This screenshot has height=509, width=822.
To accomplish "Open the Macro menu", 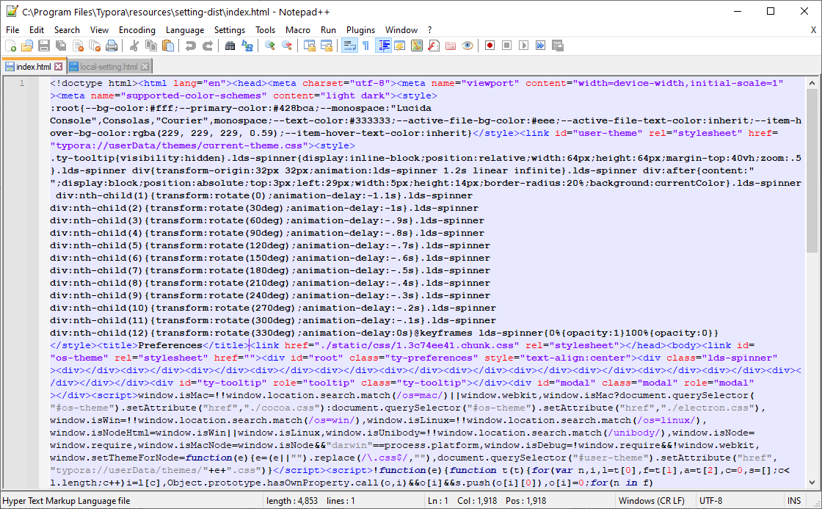I will [x=298, y=30].
